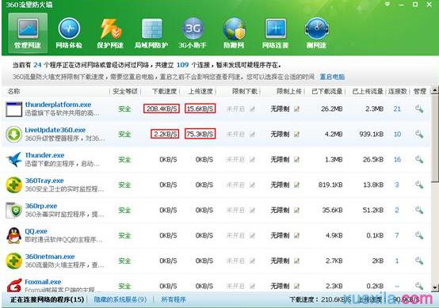
Task: Open the 局域网防护 wall icon
Action: pyautogui.click(x=151, y=32)
